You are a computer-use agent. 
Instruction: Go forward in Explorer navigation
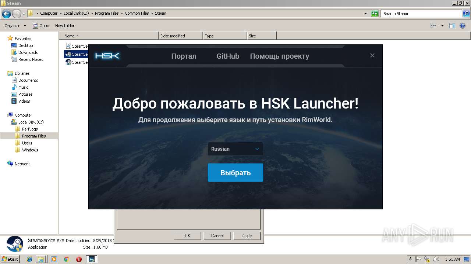(x=17, y=14)
